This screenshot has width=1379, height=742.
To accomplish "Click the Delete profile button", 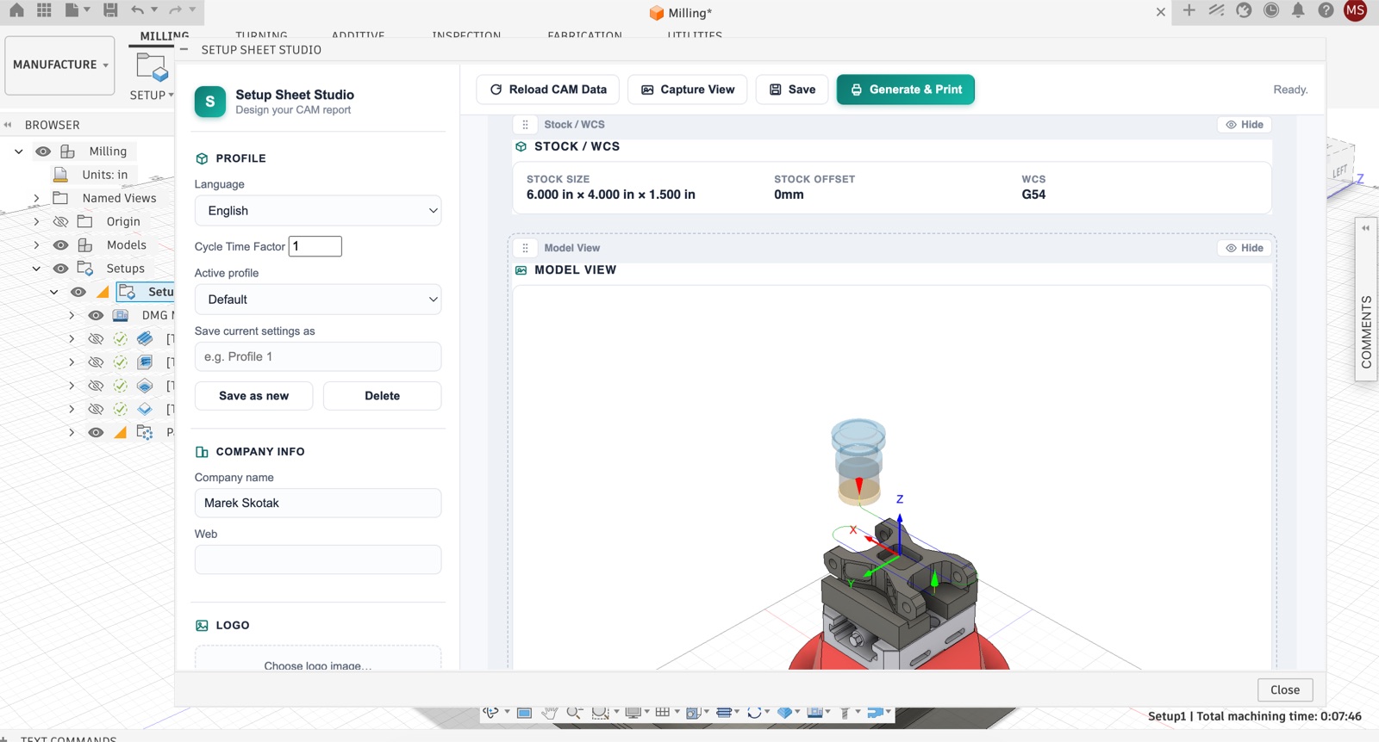I will click(383, 396).
